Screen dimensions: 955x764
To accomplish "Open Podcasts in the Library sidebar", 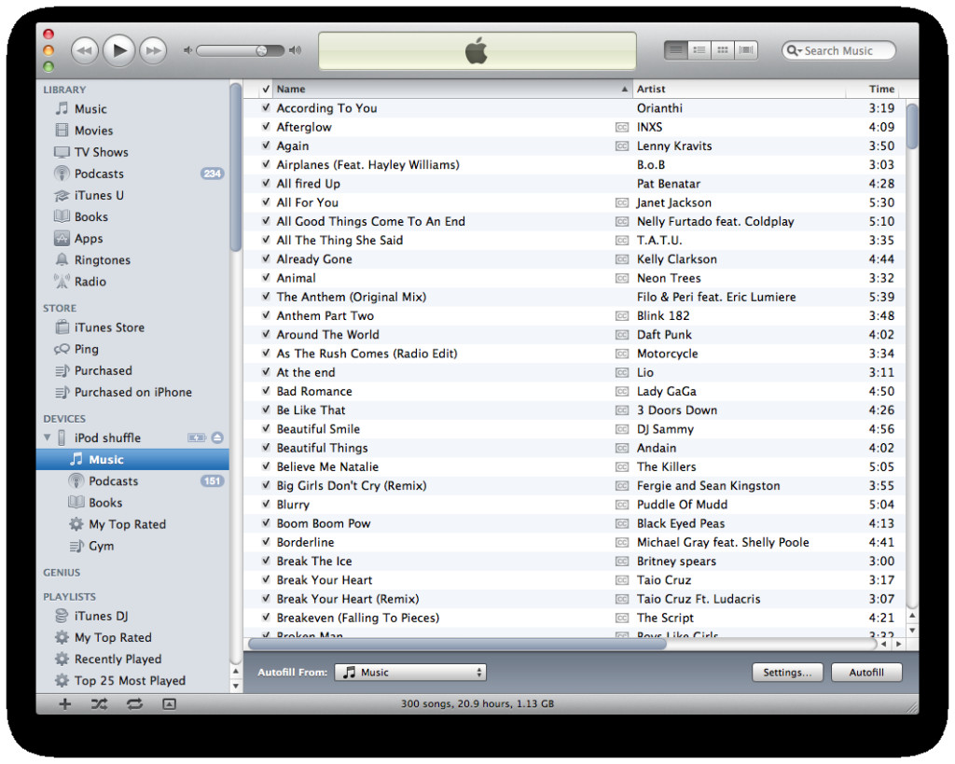I will click(98, 174).
